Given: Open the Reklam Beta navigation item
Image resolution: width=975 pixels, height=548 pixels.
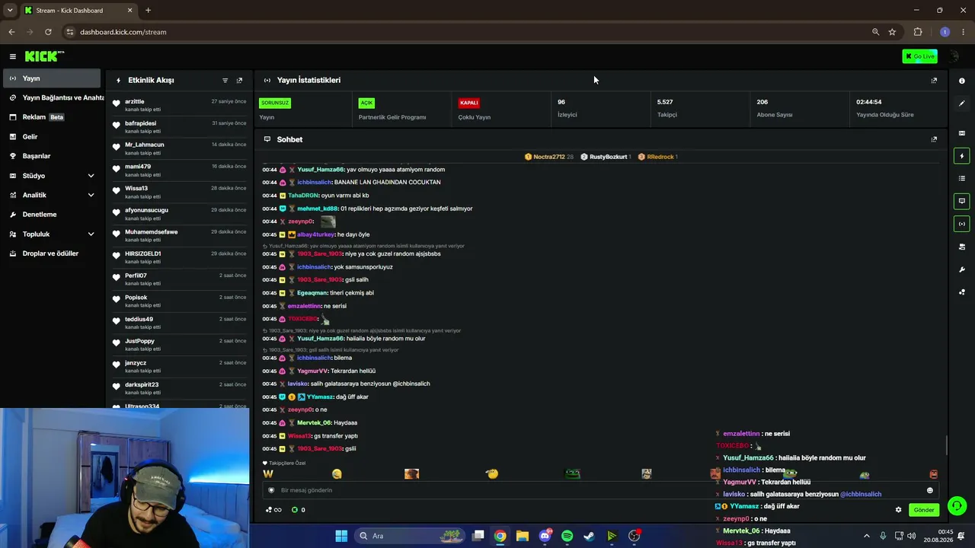Looking at the screenshot, I should pos(52,117).
